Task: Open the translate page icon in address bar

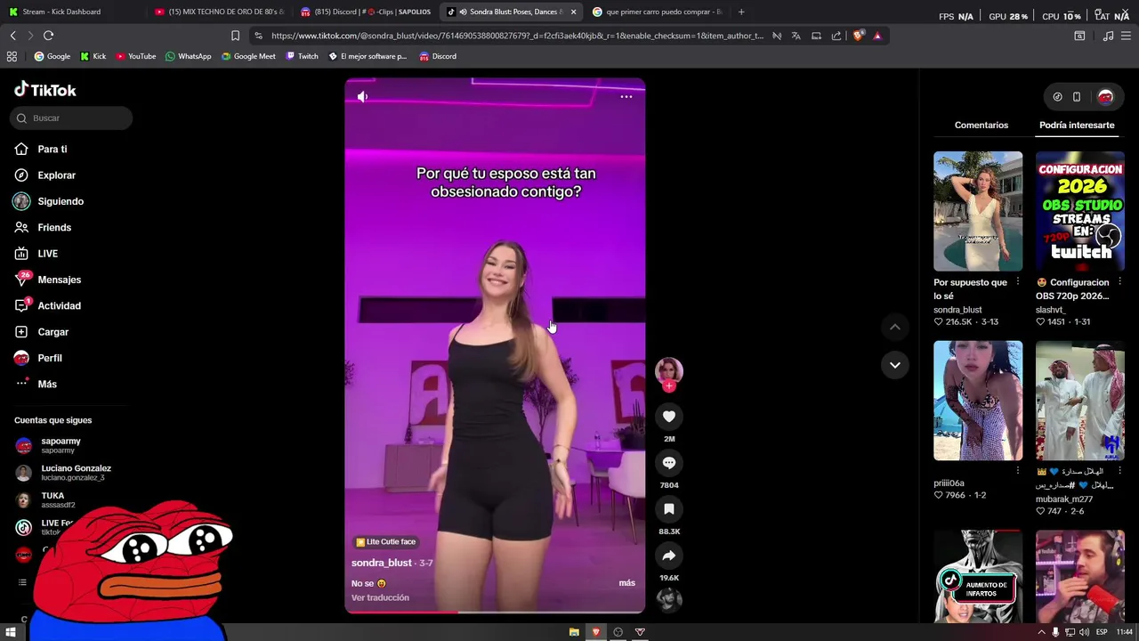Action: pyautogui.click(x=796, y=36)
